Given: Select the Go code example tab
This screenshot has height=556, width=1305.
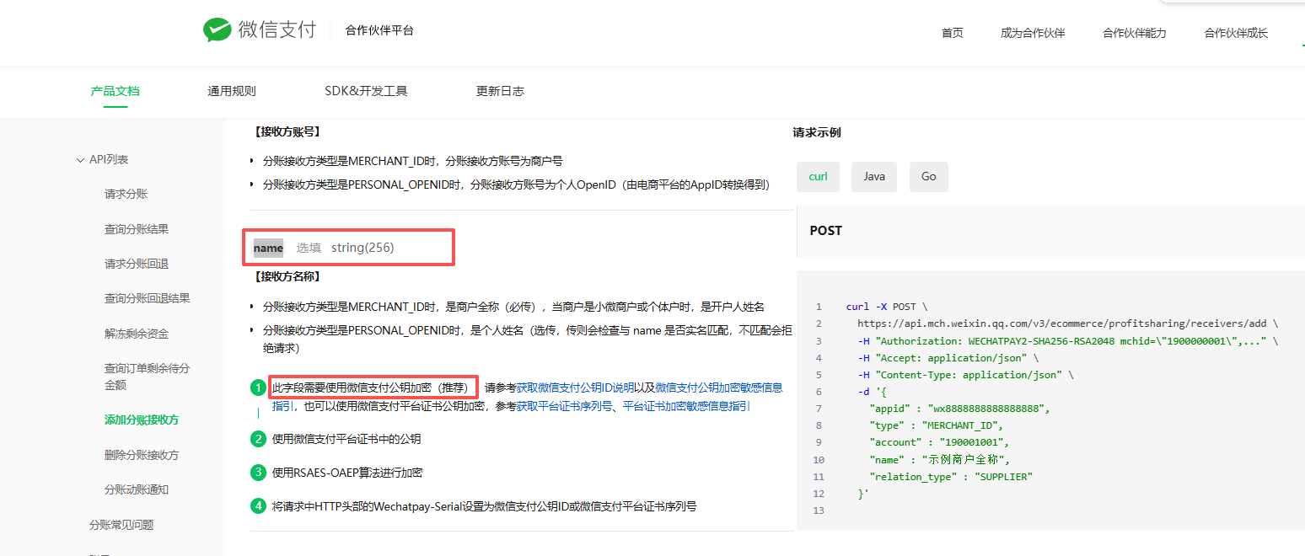Looking at the screenshot, I should point(928,177).
